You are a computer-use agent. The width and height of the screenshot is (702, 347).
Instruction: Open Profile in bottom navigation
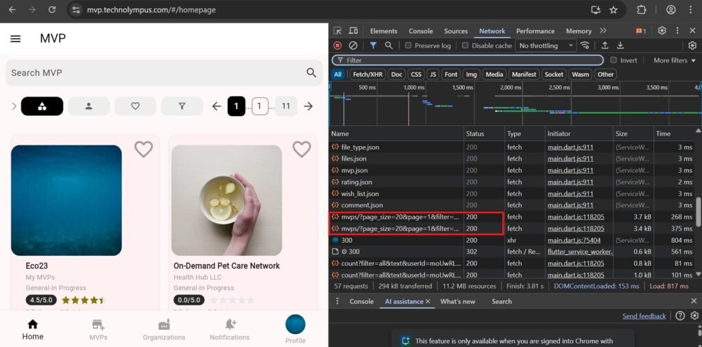point(295,330)
